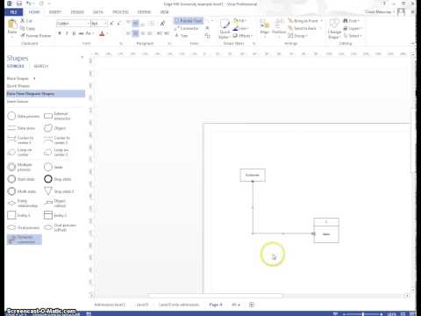Click the red font color A button
This screenshot has height=316, width=421.
coord(102,33)
